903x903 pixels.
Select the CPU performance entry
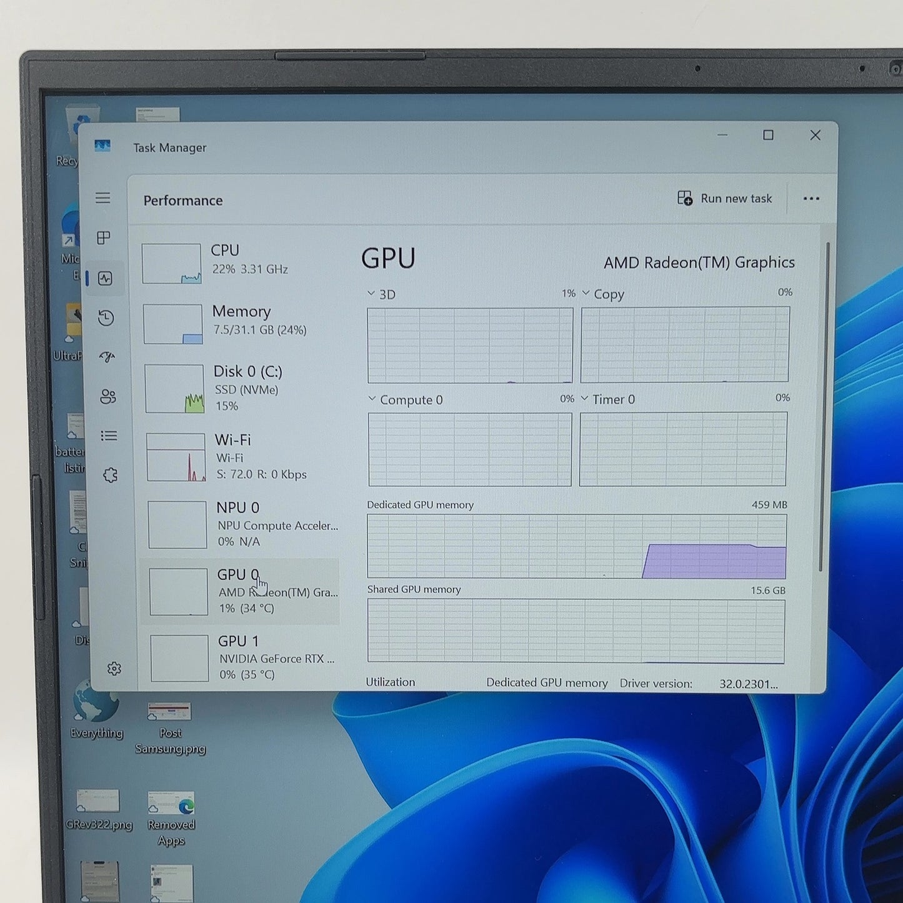[x=239, y=263]
